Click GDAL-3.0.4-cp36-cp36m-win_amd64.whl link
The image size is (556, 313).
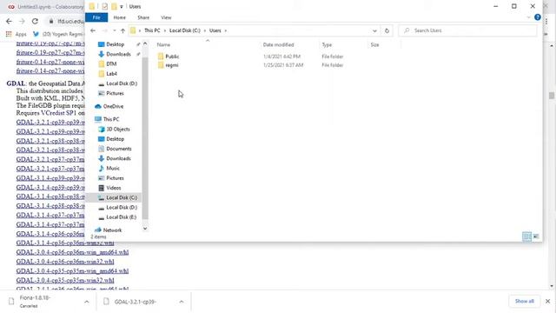72,252
